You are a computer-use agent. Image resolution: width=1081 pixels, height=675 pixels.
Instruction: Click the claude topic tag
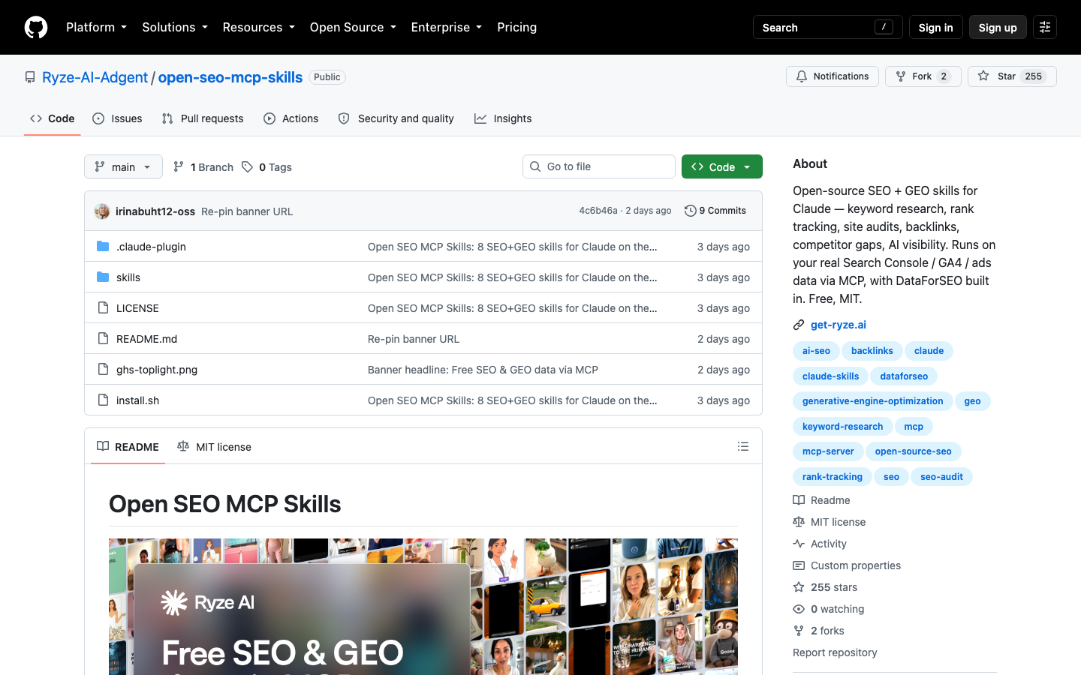tap(929, 351)
